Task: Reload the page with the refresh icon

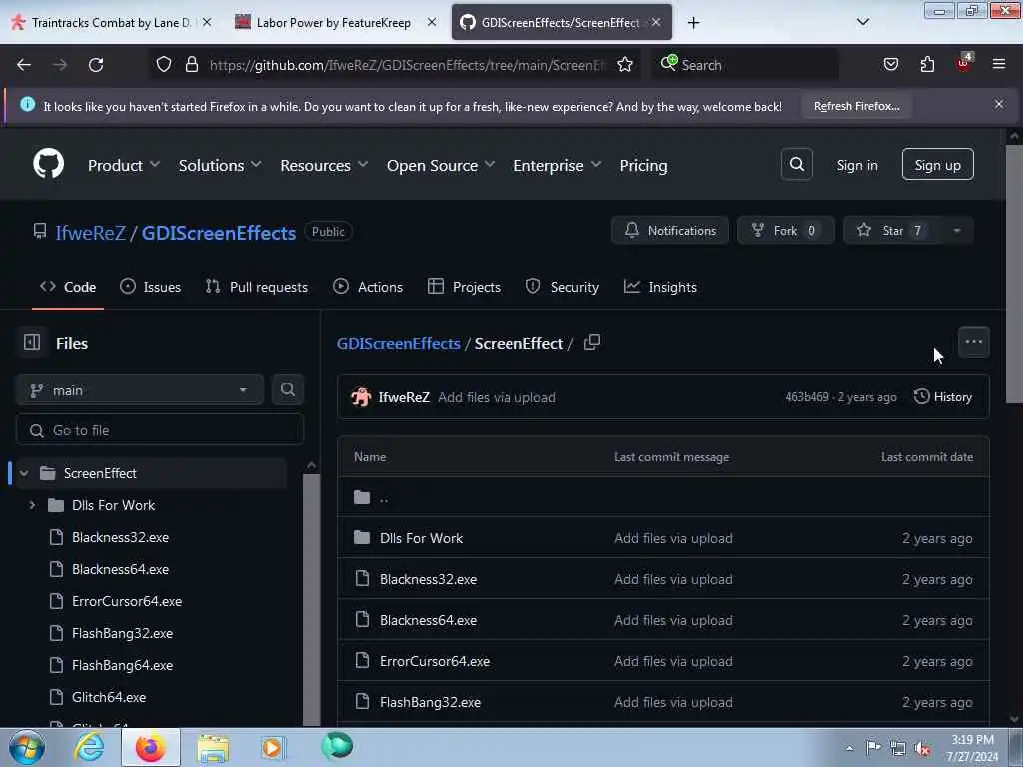Action: pyautogui.click(x=96, y=65)
